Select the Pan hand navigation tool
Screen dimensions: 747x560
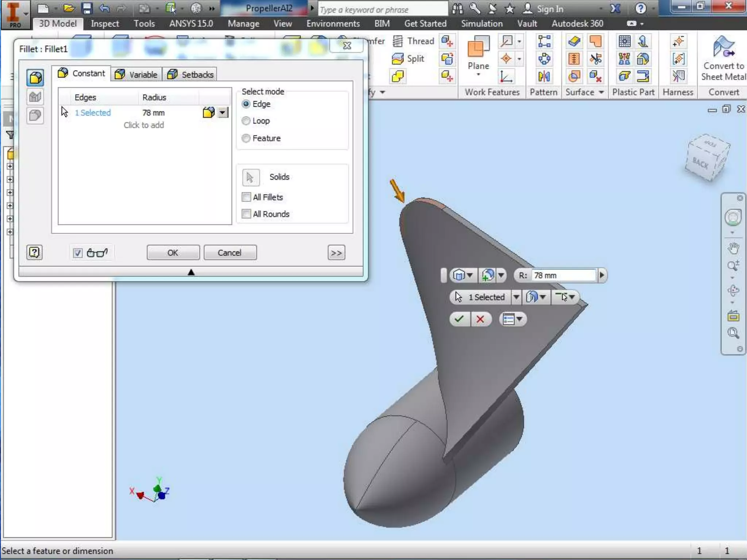pyautogui.click(x=733, y=248)
